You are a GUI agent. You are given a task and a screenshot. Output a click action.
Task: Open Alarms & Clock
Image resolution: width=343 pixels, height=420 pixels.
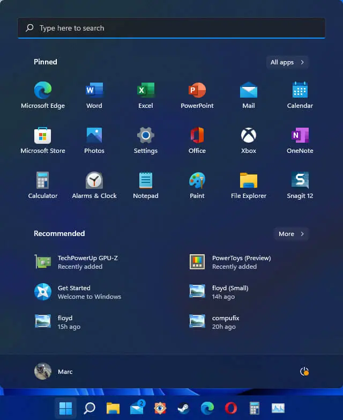(x=94, y=186)
